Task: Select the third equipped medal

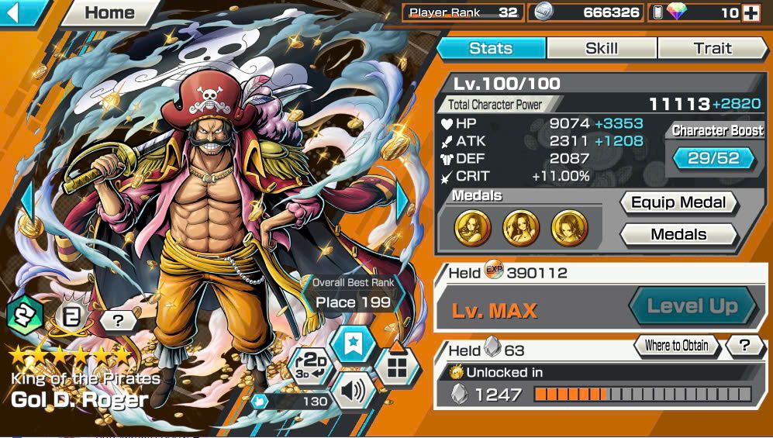Action: tap(569, 228)
